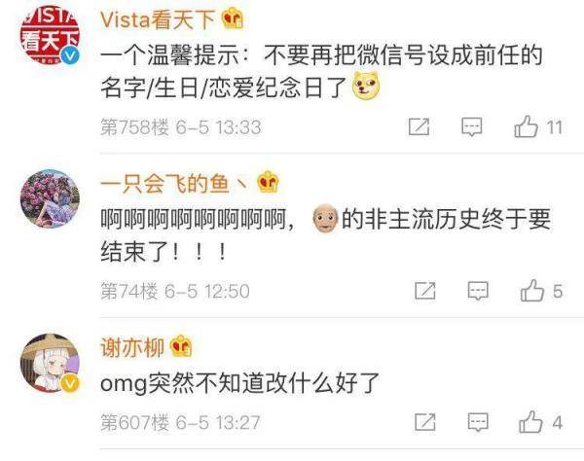The height and width of the screenshot is (461, 584).
Task: Visit the 谢亦柳 username link
Action: click(x=132, y=347)
